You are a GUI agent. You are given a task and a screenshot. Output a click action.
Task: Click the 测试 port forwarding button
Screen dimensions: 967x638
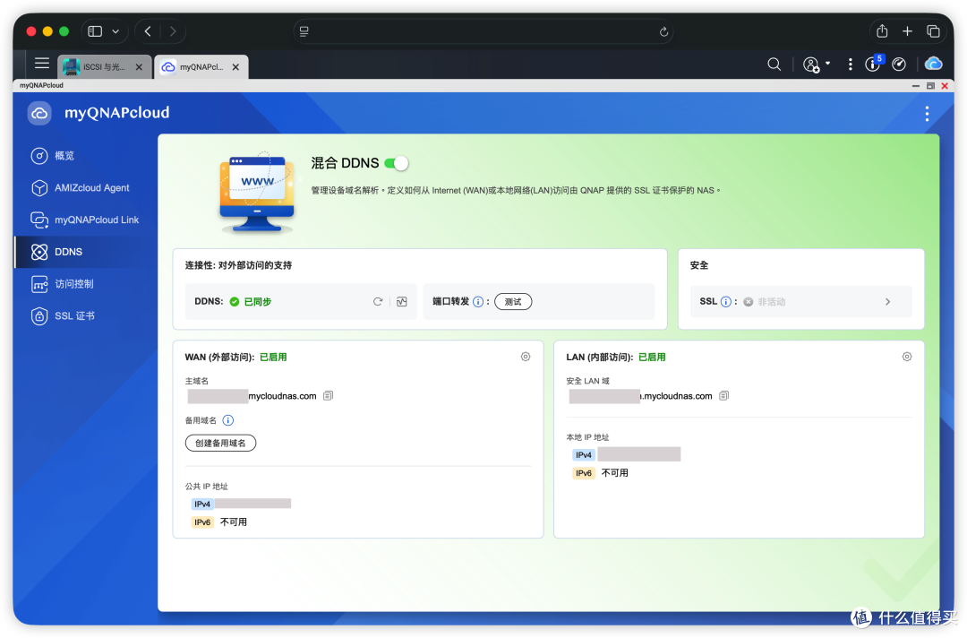point(513,302)
